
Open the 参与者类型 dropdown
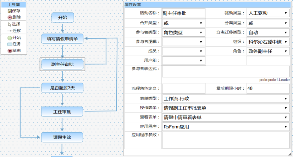point(183,32)
